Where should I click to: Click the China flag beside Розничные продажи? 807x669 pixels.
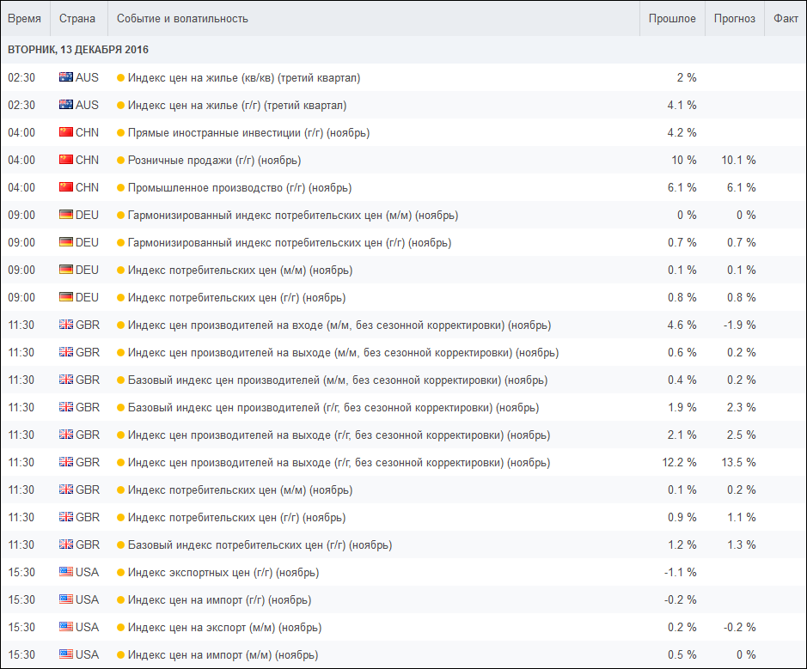click(x=66, y=160)
